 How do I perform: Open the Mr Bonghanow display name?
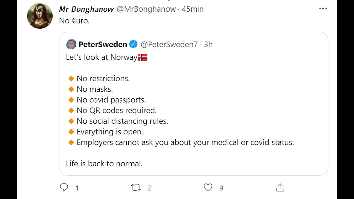coord(86,9)
